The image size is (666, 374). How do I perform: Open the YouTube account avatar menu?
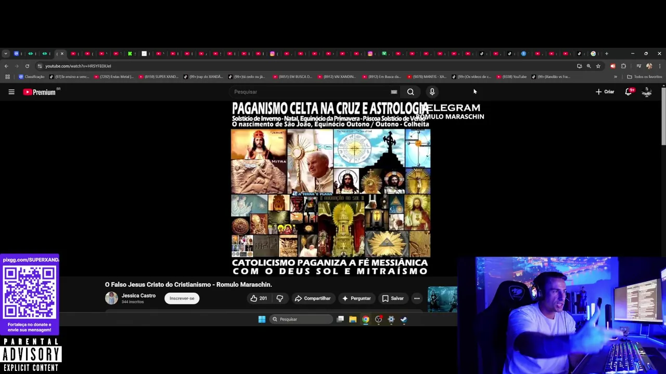(647, 92)
